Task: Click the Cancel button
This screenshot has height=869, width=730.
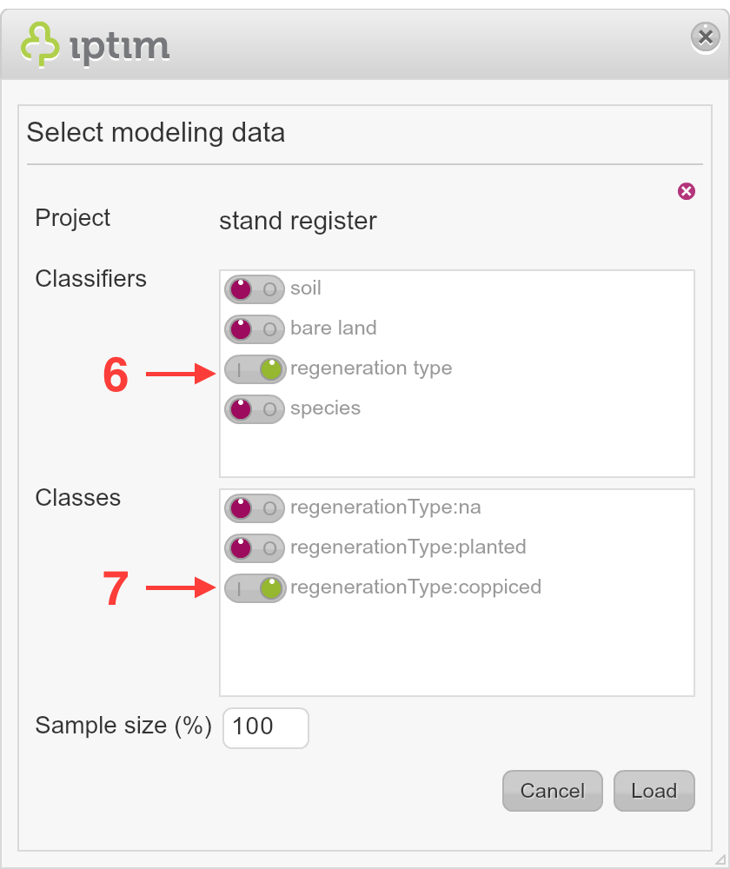Action: click(x=552, y=791)
